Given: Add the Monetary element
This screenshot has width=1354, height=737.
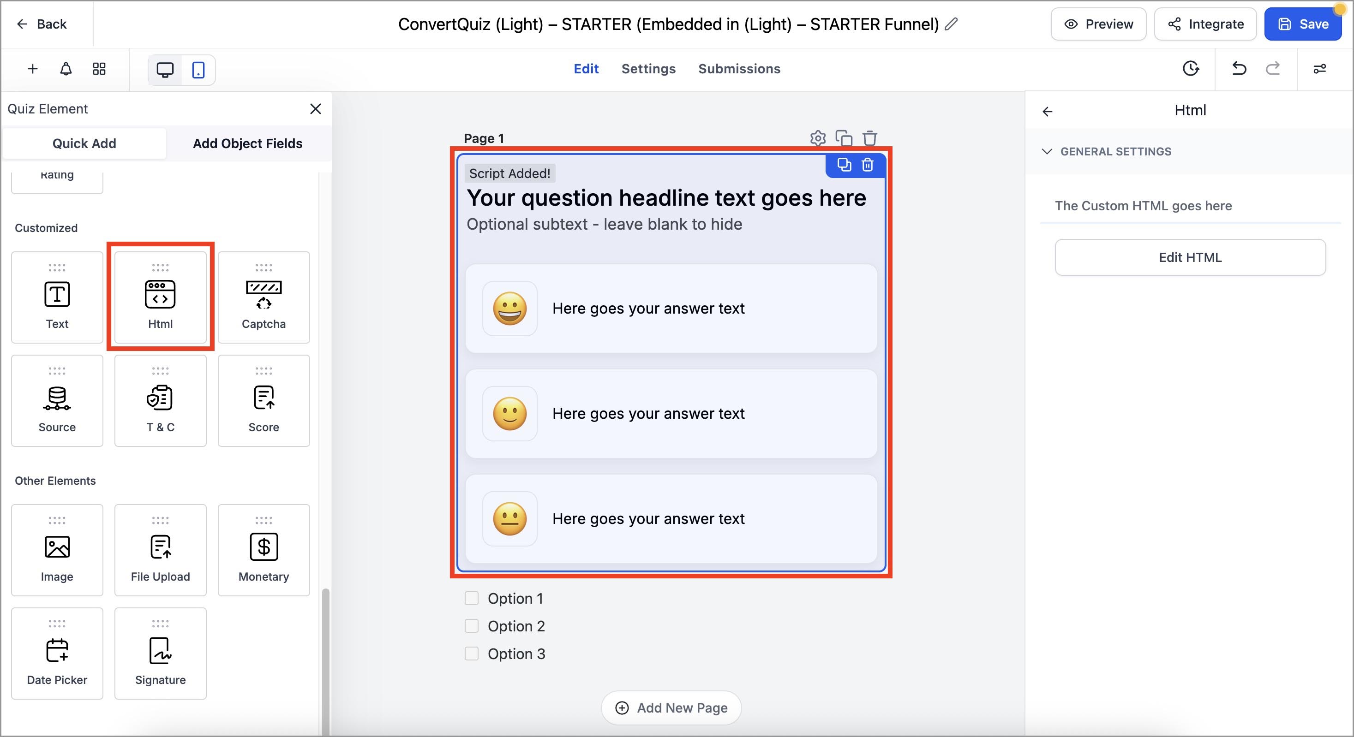Looking at the screenshot, I should point(264,550).
